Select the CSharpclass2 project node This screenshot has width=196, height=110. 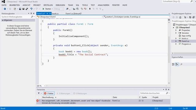click(184, 28)
